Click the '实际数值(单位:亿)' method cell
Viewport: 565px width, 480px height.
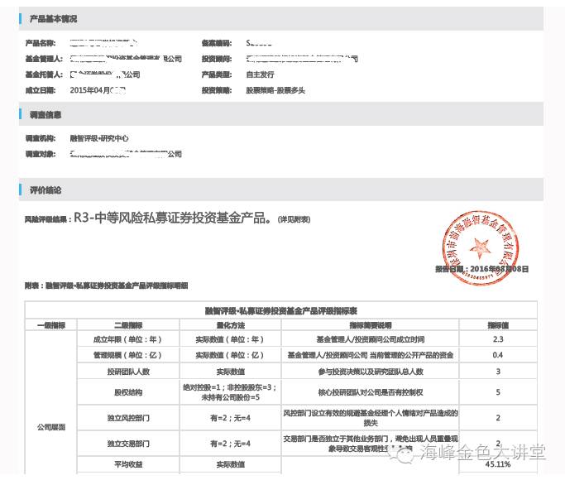pyautogui.click(x=230, y=355)
